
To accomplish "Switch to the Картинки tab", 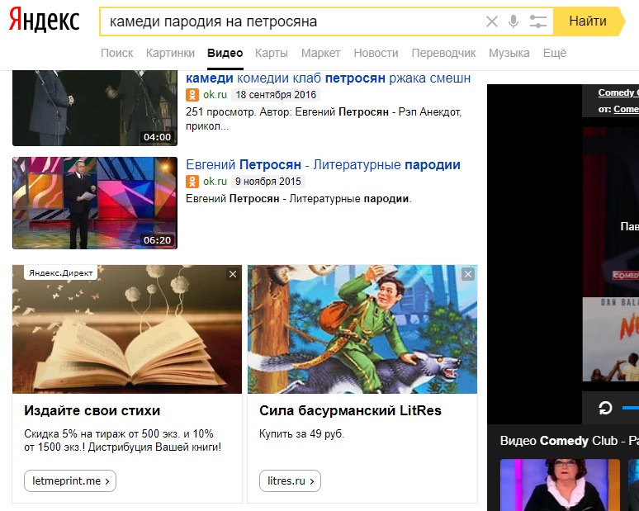I will (x=170, y=53).
